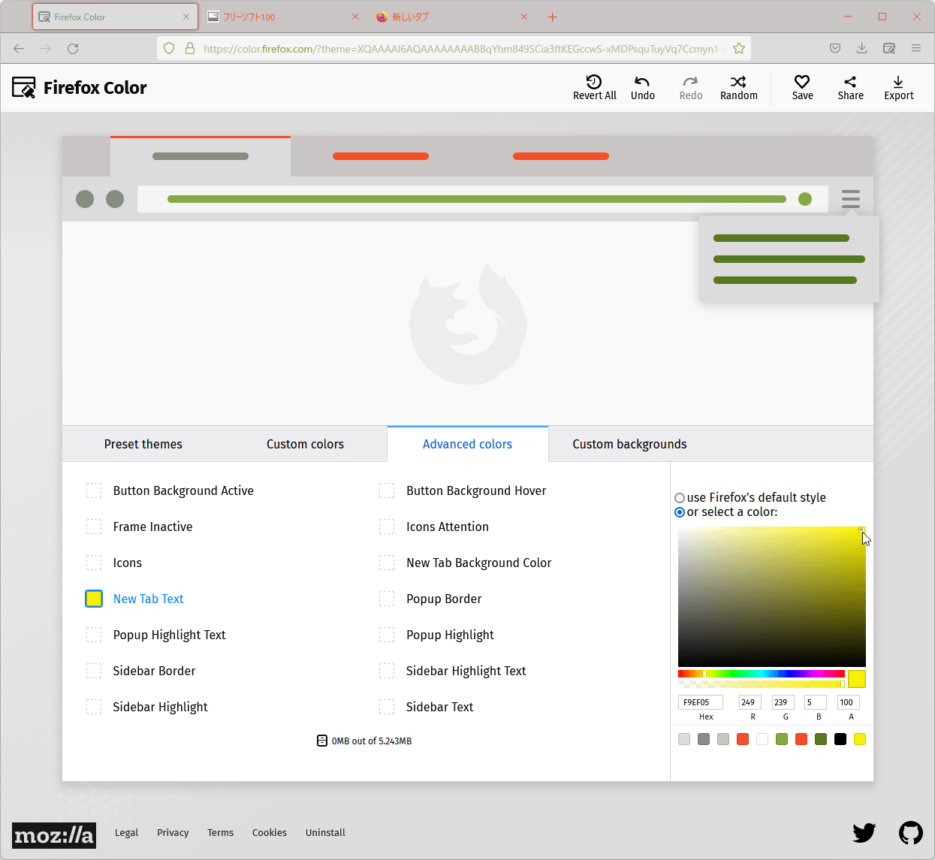Open Firefox Color's GitHub page icon
The height and width of the screenshot is (860, 935).
pyautogui.click(x=911, y=833)
